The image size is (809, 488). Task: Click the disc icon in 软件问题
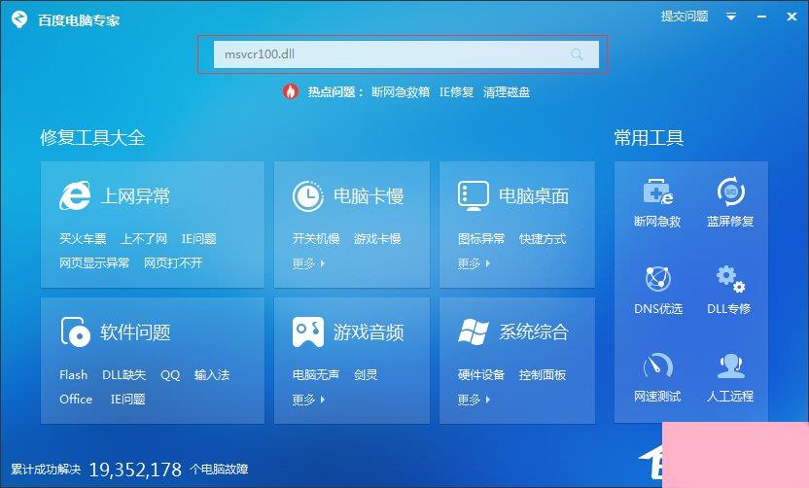point(75,331)
